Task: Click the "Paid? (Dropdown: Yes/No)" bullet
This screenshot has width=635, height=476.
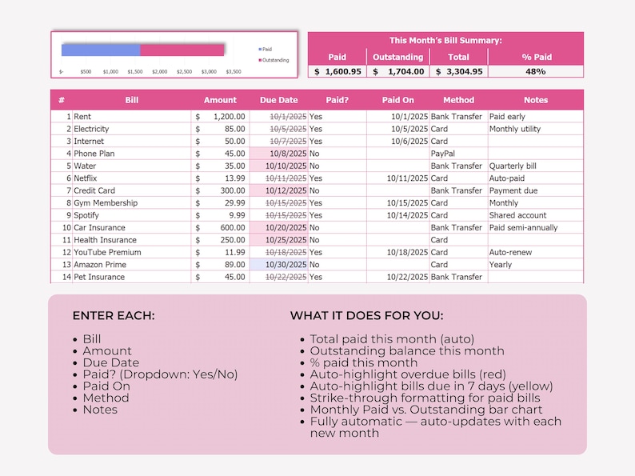Action: pos(160,374)
